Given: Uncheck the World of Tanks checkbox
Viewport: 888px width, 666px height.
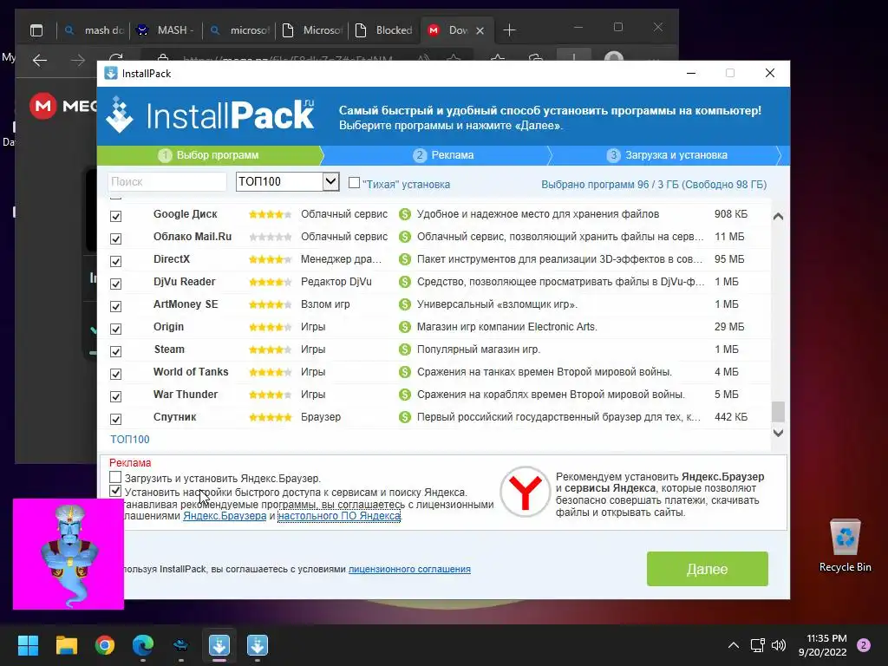Looking at the screenshot, I should (115, 375).
